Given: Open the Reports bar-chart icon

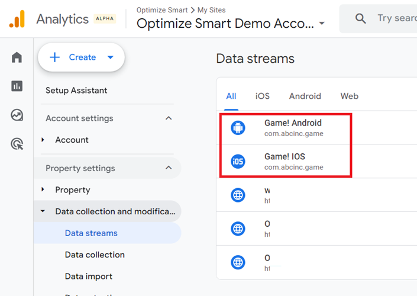Looking at the screenshot, I should coord(17,86).
